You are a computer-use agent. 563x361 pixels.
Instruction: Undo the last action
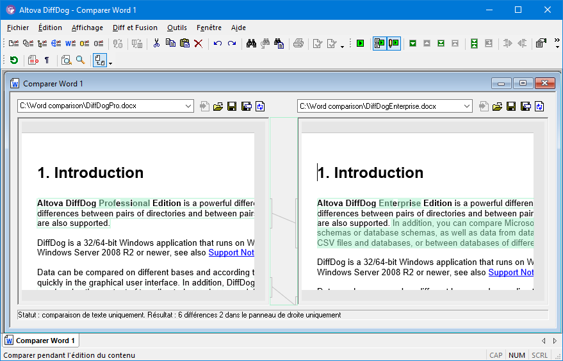click(218, 44)
